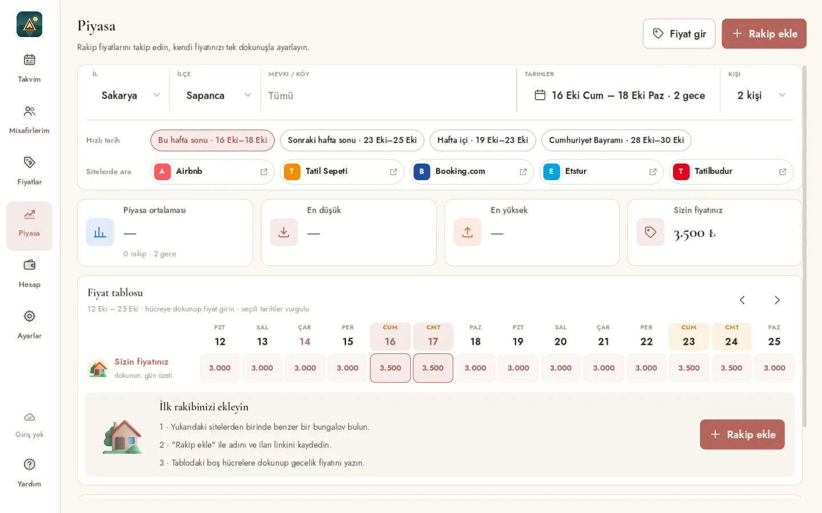Viewport: 822px width, 513px height.
Task: Select the 3.500 price cell for CMT 17
Action: click(433, 368)
